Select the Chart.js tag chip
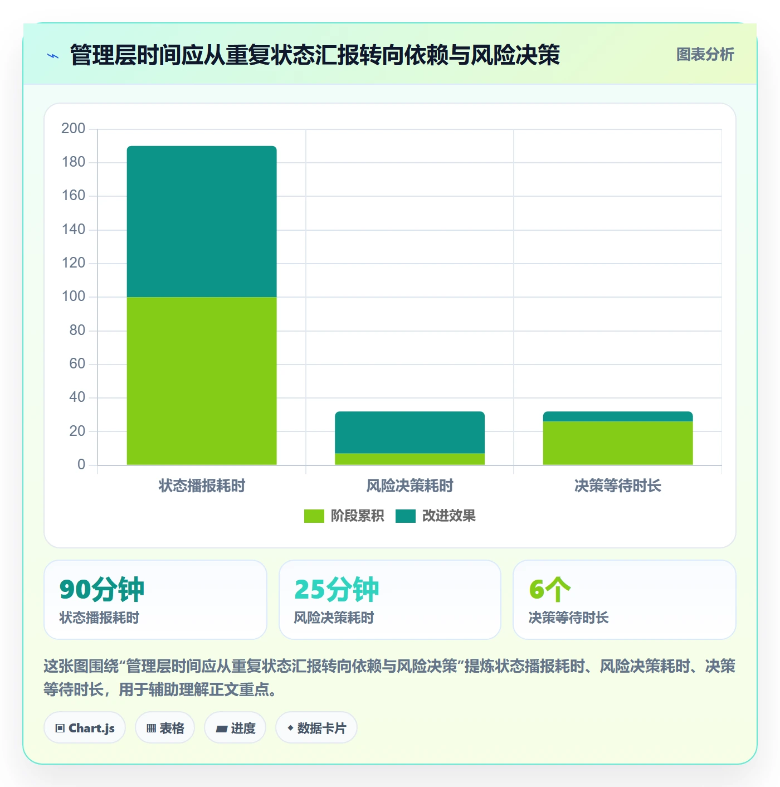Screen dimensions: 780x787 (85, 728)
